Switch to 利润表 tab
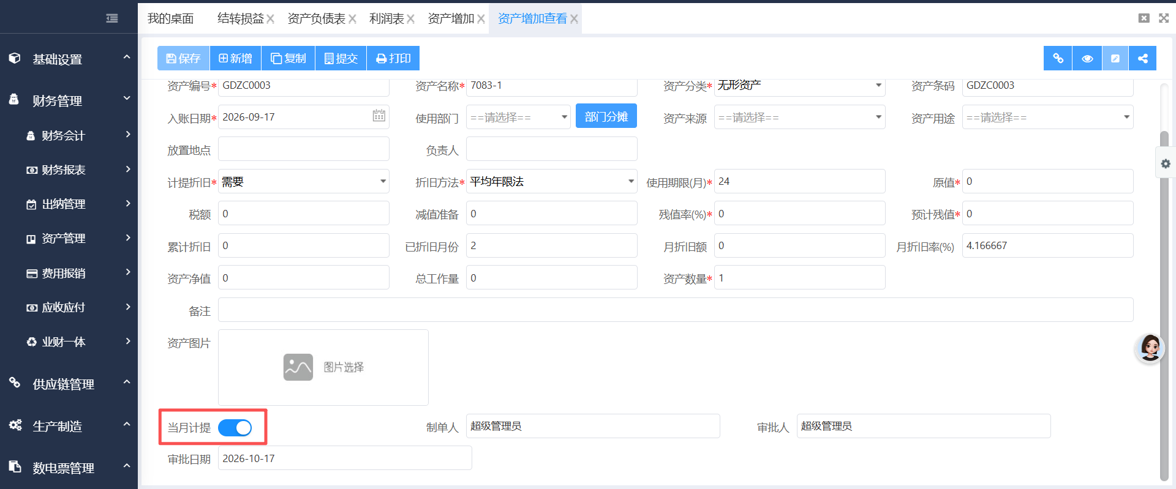Image resolution: width=1176 pixels, height=489 pixels. coord(386,18)
